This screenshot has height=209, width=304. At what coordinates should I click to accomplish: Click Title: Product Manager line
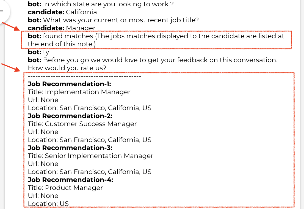coord(65,188)
